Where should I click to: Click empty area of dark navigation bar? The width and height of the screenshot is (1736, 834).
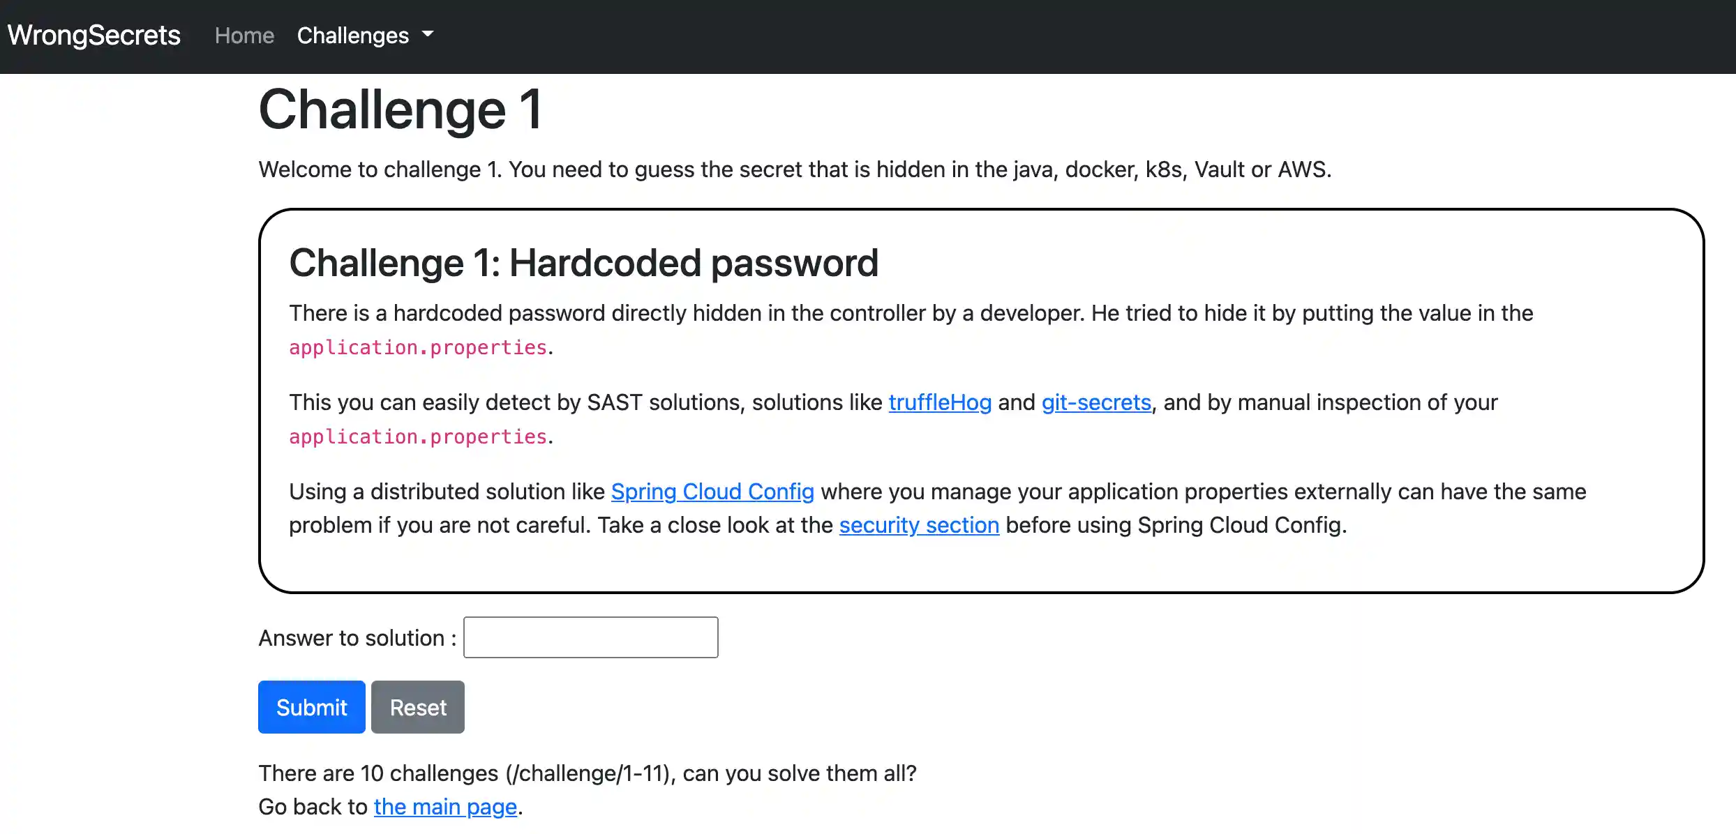(x=1047, y=36)
